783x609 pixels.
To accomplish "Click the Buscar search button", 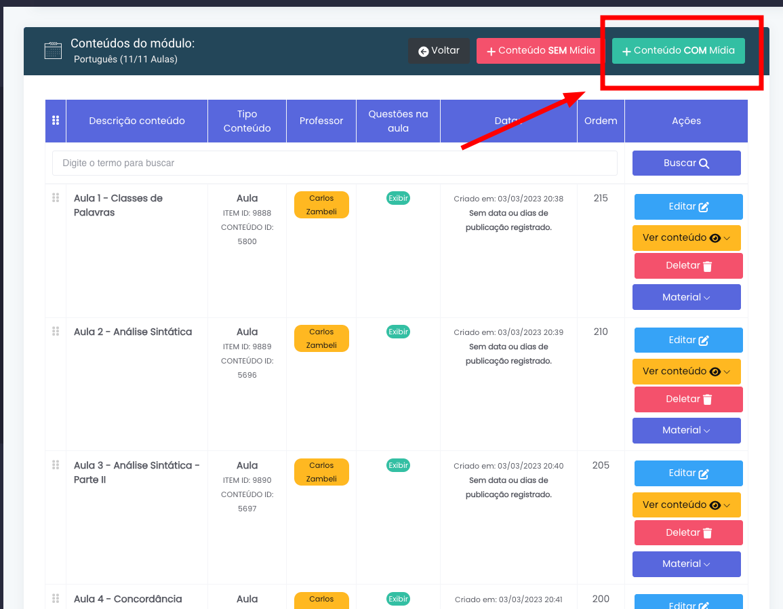I will tap(686, 163).
